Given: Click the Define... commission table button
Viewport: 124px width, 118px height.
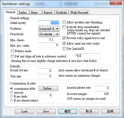Looking at the screenshot, I should click(48, 88).
